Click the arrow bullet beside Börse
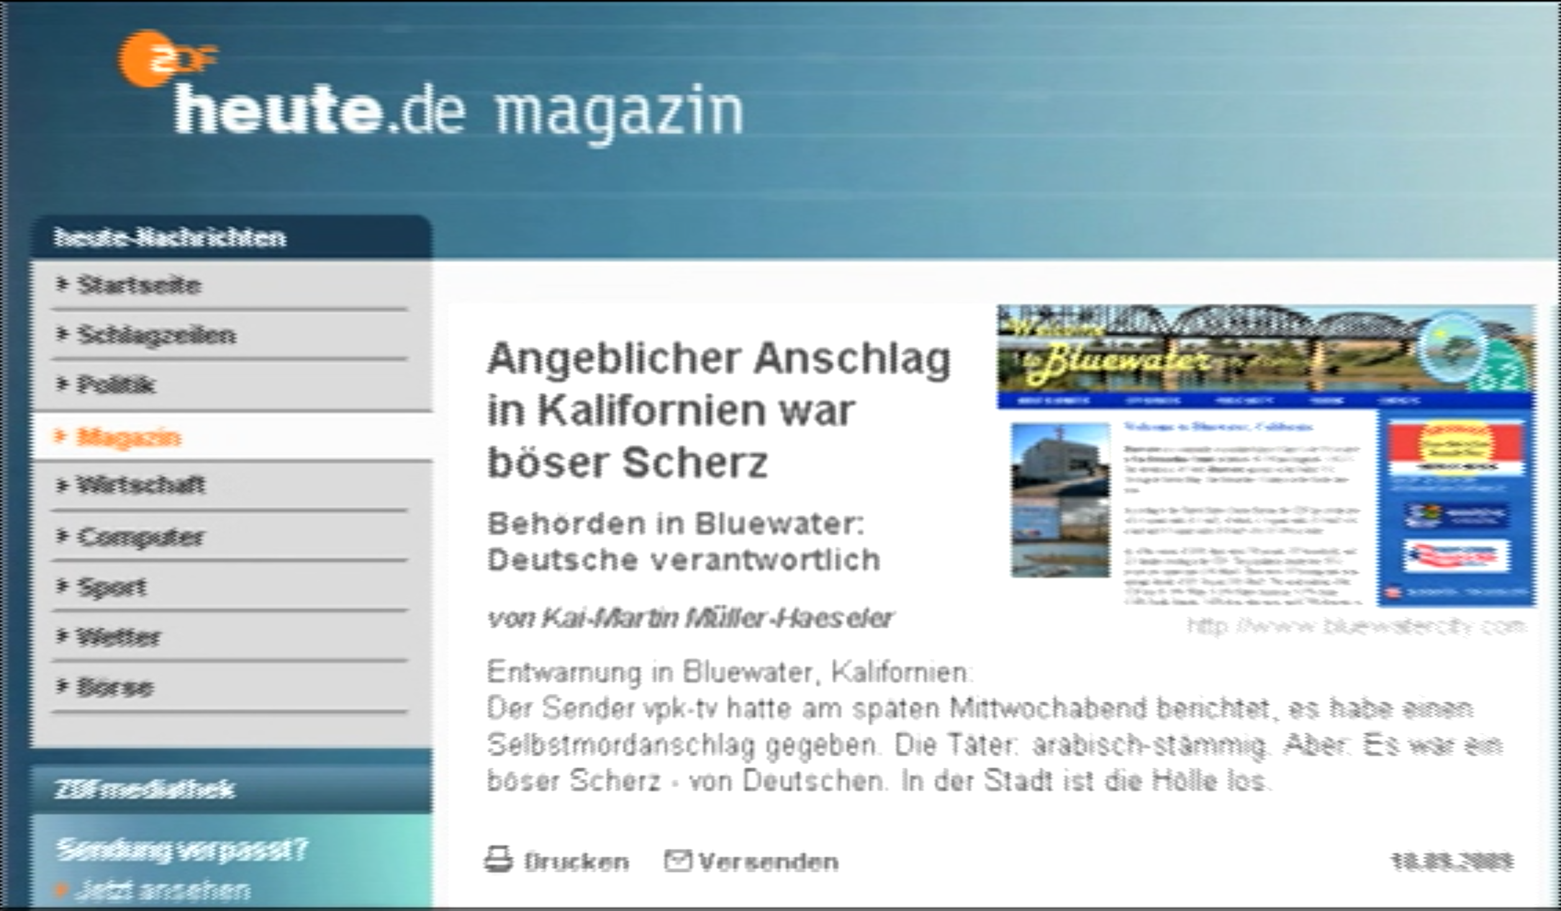 coord(61,686)
